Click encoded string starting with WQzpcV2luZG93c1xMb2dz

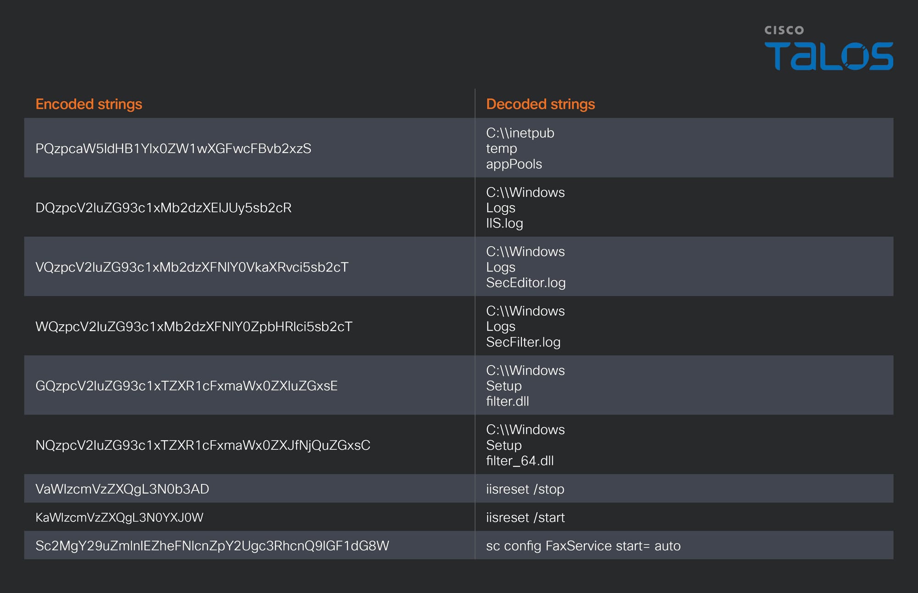pos(194,327)
